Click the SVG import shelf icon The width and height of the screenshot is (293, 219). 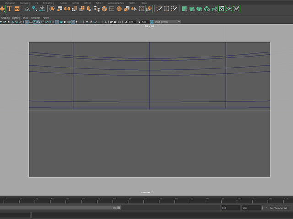tap(17, 9)
